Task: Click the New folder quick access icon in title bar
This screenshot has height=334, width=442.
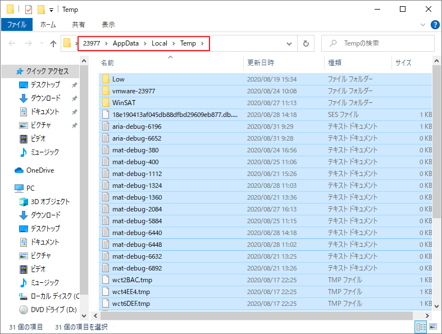Action: [41, 10]
